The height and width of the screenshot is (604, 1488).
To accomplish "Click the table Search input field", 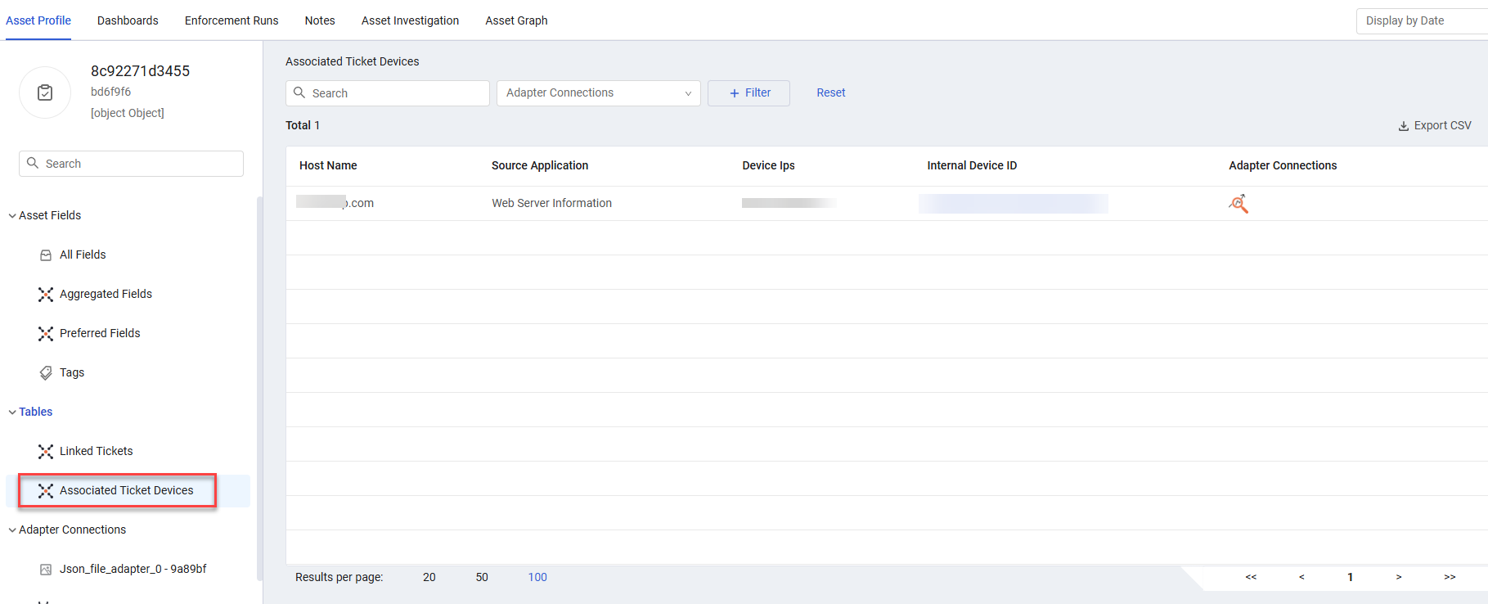I will pyautogui.click(x=388, y=93).
